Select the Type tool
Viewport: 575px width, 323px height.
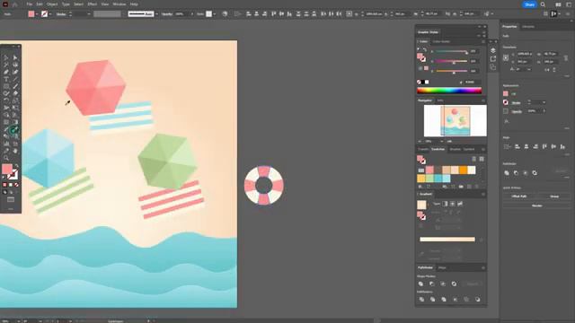[x=6, y=80]
